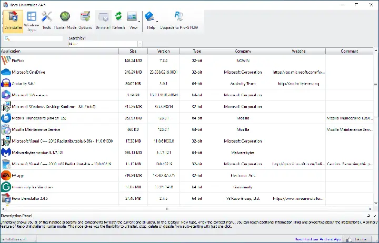This screenshot has height=243, width=379.
Task: Sort by the Comment column header
Action: coord(350,51)
